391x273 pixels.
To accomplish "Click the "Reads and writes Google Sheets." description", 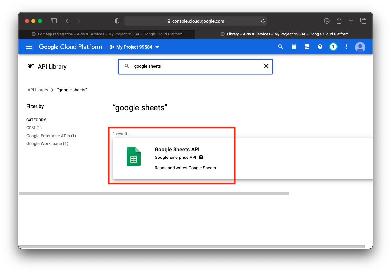I will click(186, 168).
